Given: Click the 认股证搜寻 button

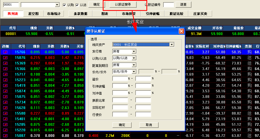Looking at the screenshot, I should click(x=123, y=5).
